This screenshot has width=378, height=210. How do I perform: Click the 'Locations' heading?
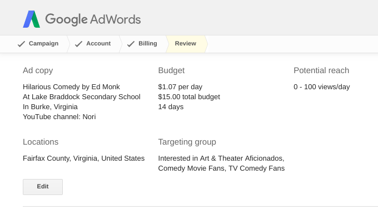pyautogui.click(x=41, y=142)
